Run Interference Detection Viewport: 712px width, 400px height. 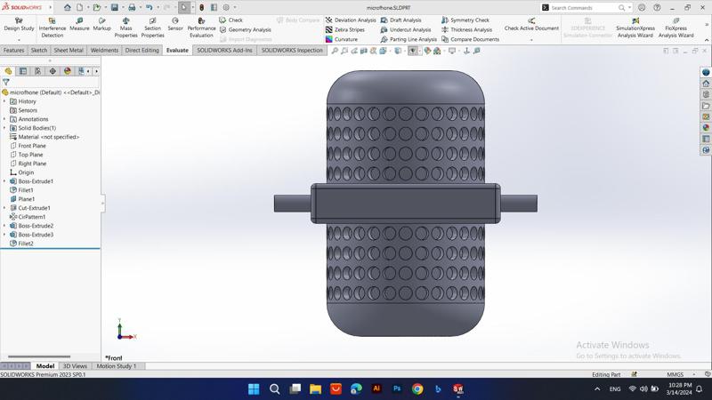(x=53, y=28)
